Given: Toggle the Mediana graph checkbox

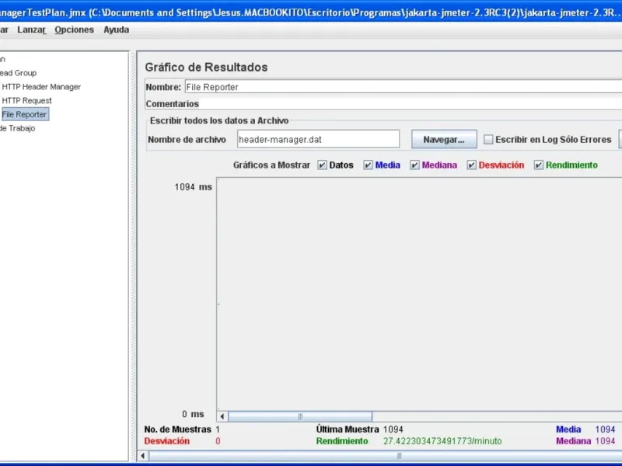Looking at the screenshot, I should (414, 165).
